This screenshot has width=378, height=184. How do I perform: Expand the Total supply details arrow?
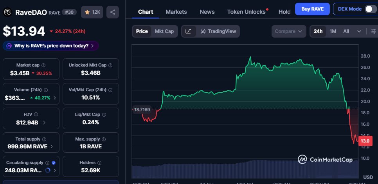[52, 147]
